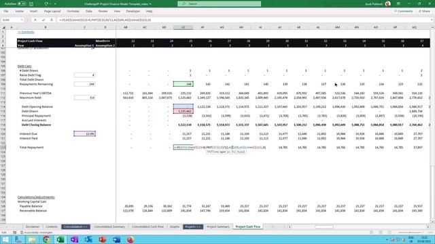Open the View ribbon tab
The image size is (435, 244).
117,12
